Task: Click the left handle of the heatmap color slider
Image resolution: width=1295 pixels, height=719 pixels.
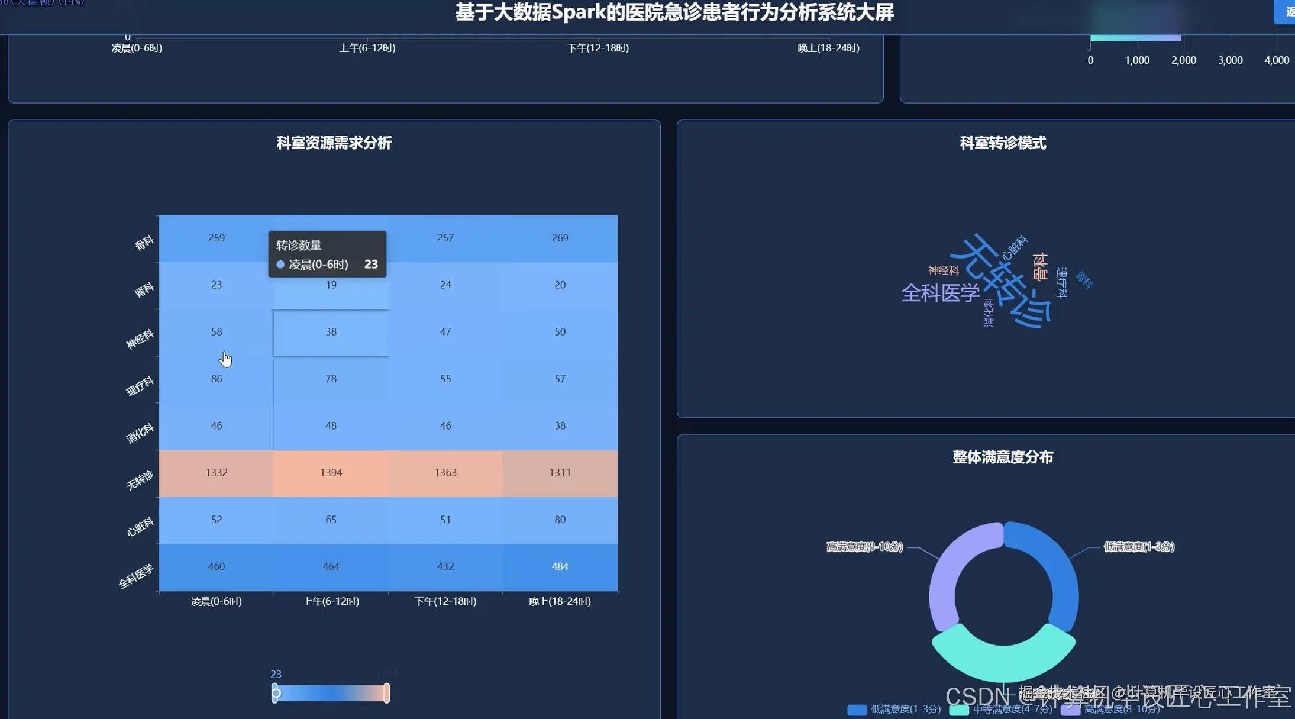Action: click(x=276, y=692)
